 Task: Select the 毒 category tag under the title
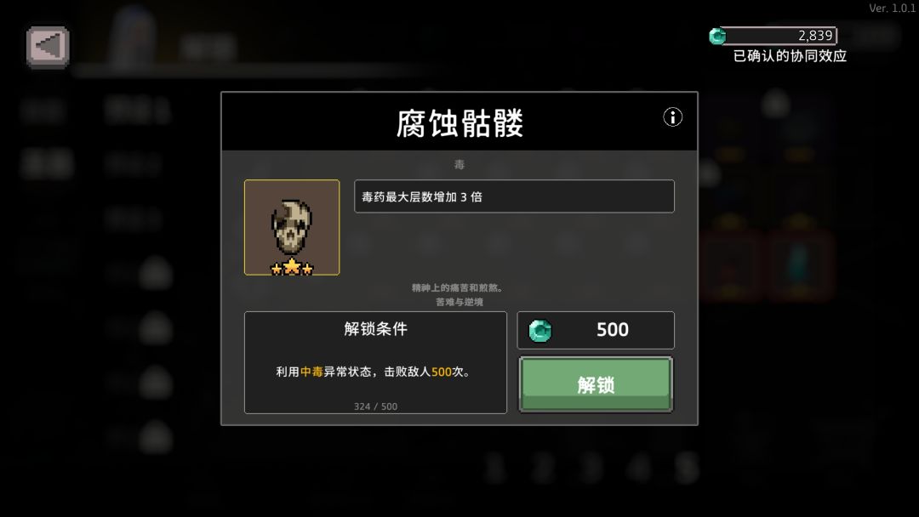pos(459,164)
